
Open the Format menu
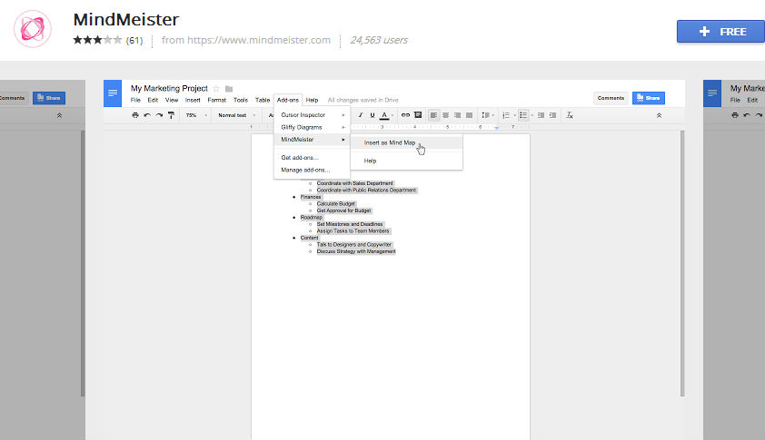[216, 100]
